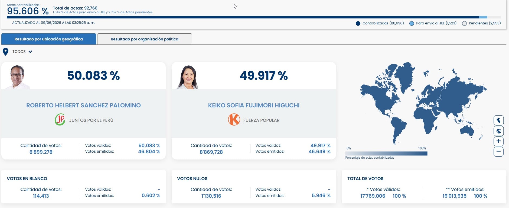Click the map percentage gradient legend bar
This screenshot has height=208, width=509.
[x=386, y=153]
